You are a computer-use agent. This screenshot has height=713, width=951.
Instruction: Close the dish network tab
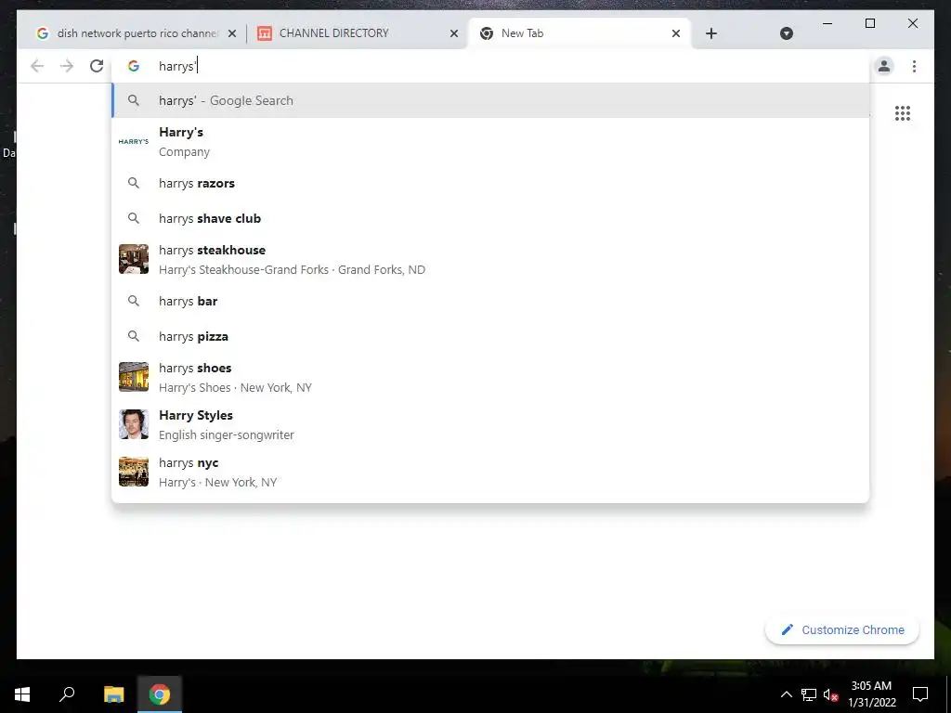coord(231,33)
